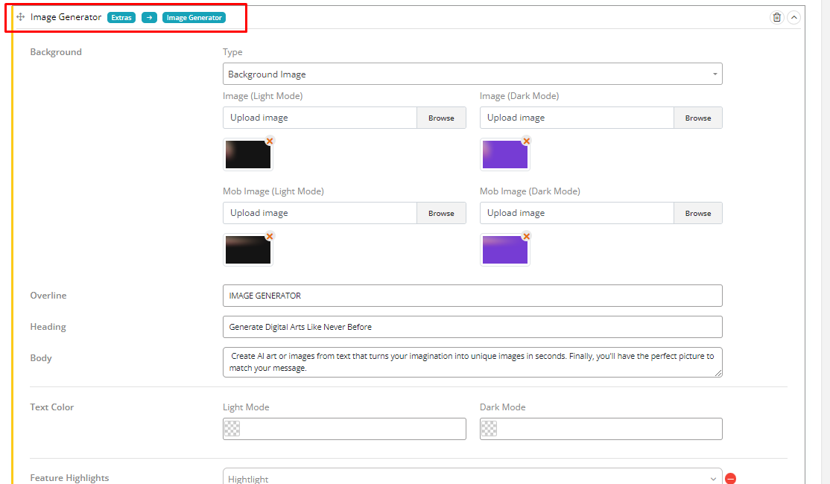Remove the Mob Image Light Mode thumbnail

[x=270, y=236]
